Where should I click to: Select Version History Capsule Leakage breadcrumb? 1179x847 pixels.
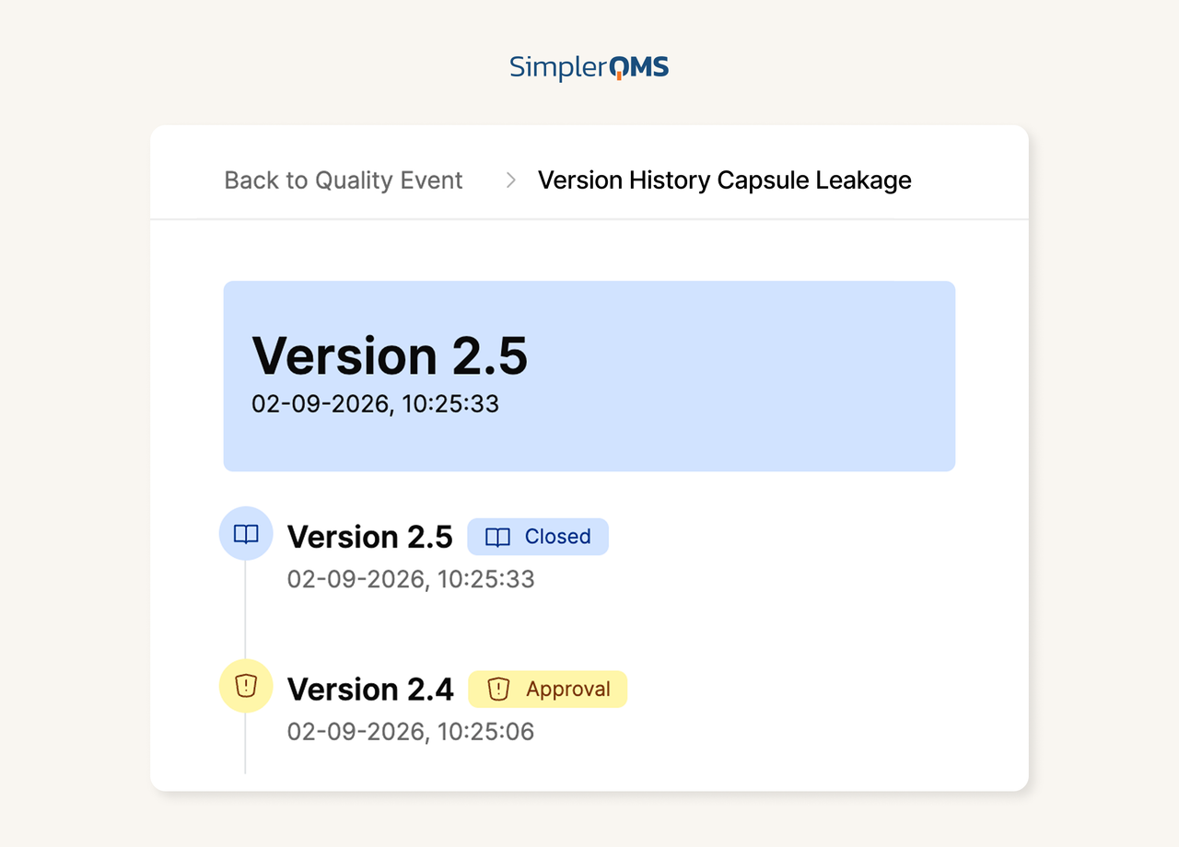tap(724, 180)
